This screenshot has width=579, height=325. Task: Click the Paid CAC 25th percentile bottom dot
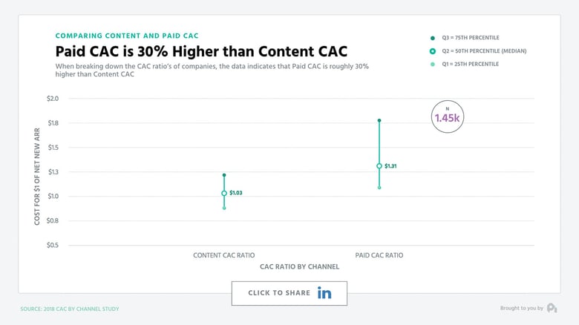379,188
